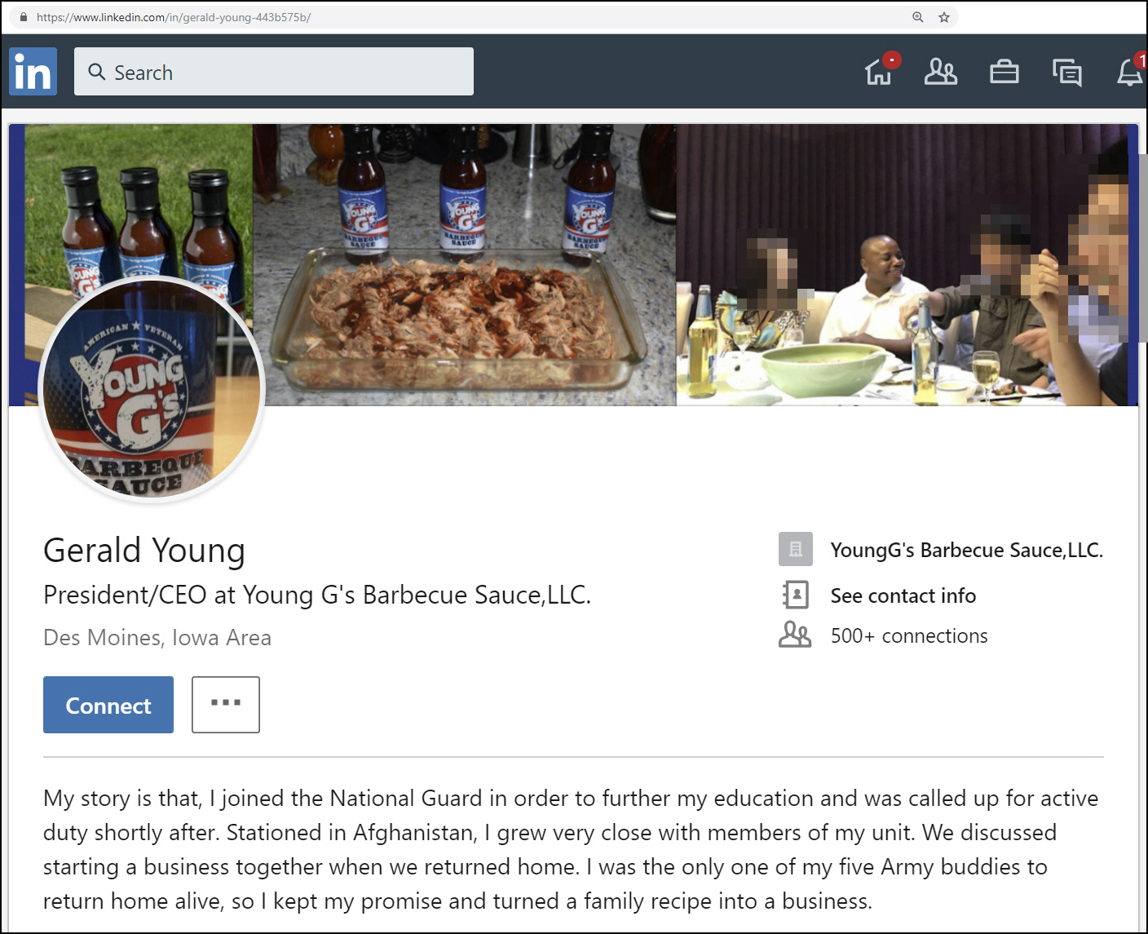Click the browser zoom magnifier icon
The image size is (1148, 934).
(918, 17)
